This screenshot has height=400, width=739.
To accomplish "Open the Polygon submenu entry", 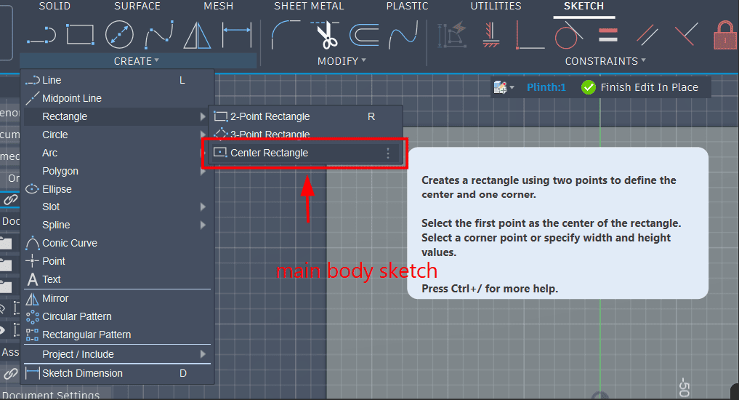I will click(118, 171).
